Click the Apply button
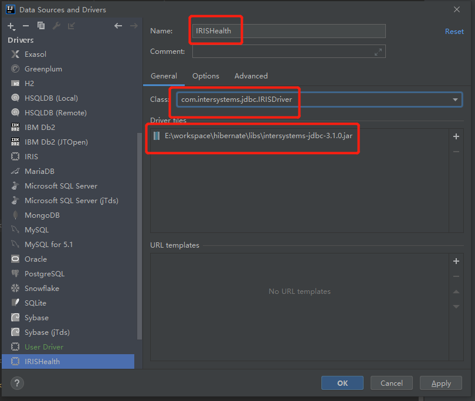Viewport: 475px width, 401px height. click(440, 383)
